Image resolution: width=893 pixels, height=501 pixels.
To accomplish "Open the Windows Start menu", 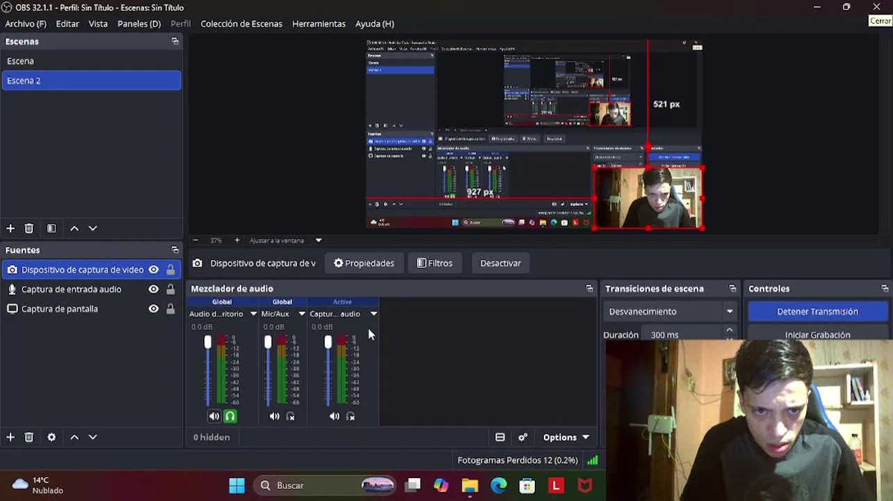I will [236, 485].
